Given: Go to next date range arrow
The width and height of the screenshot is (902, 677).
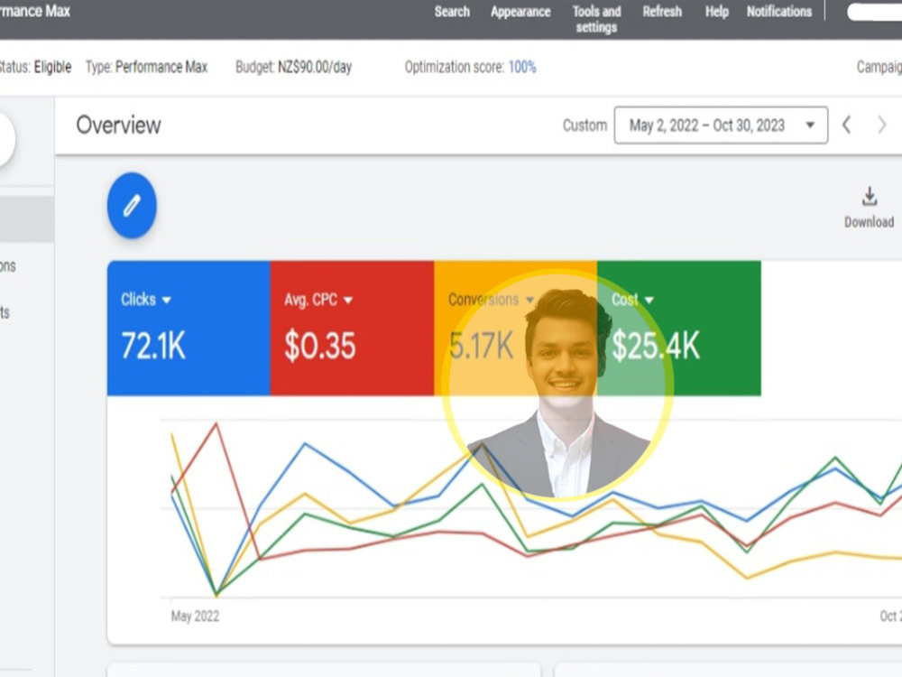Looking at the screenshot, I should [881, 125].
